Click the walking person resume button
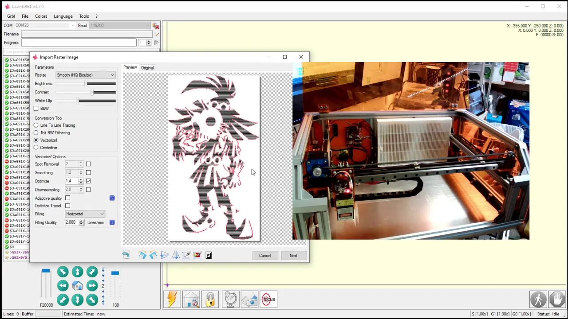Image resolution: width=568 pixels, height=319 pixels. (538, 299)
